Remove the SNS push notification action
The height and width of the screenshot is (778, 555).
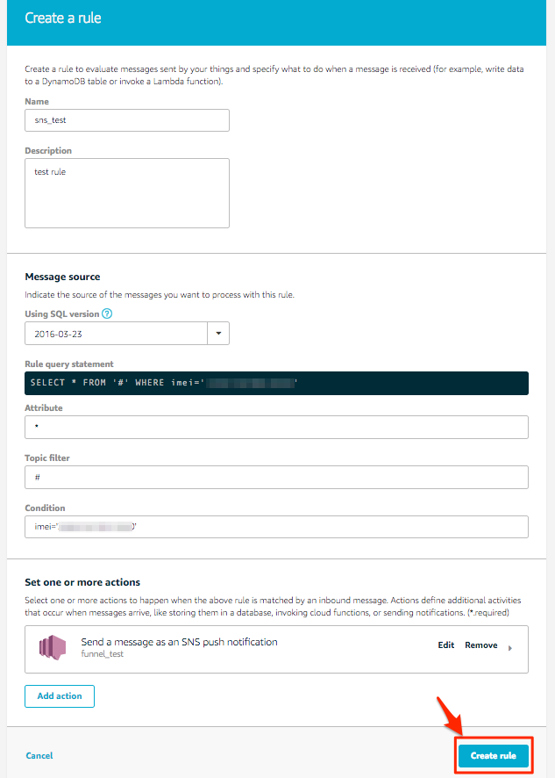(x=481, y=645)
